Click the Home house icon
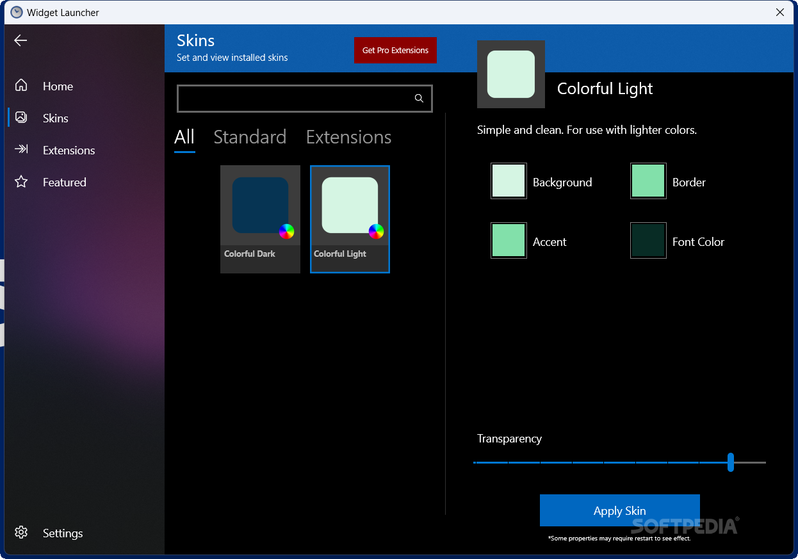 click(21, 85)
